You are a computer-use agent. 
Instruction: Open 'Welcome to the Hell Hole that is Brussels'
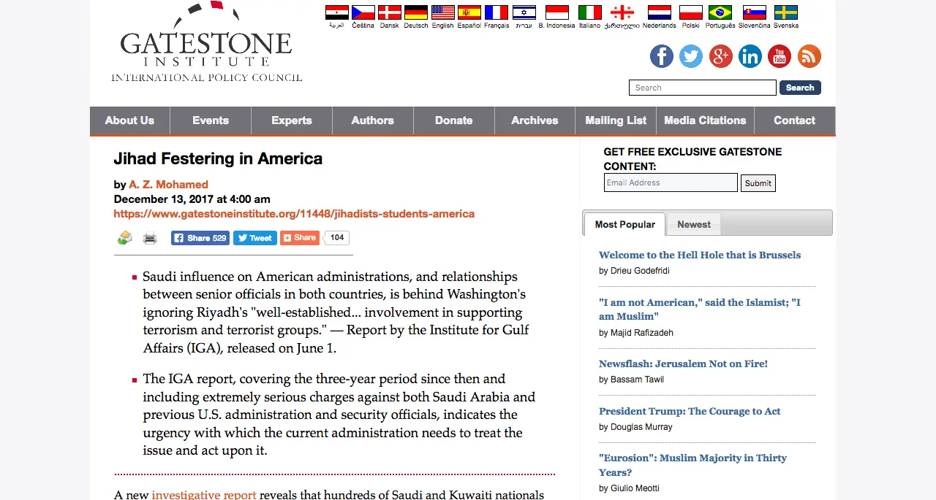(x=700, y=255)
